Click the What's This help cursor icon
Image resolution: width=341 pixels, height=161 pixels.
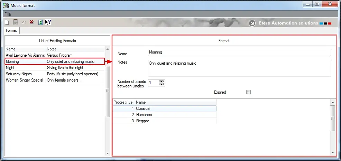click(x=48, y=22)
